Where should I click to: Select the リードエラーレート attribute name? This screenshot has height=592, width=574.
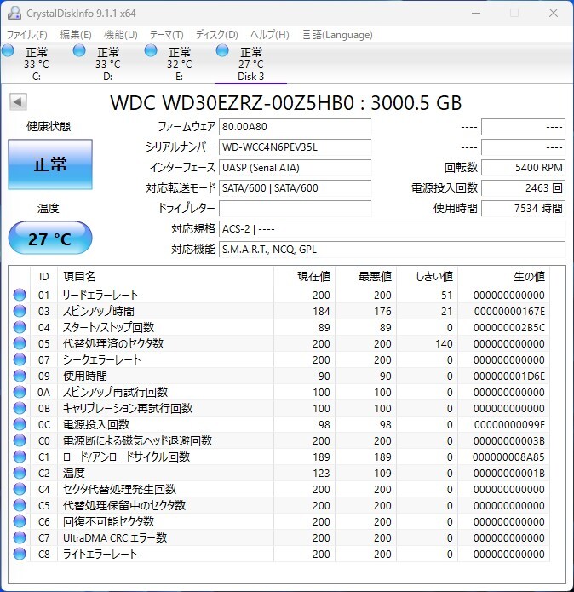coord(100,295)
